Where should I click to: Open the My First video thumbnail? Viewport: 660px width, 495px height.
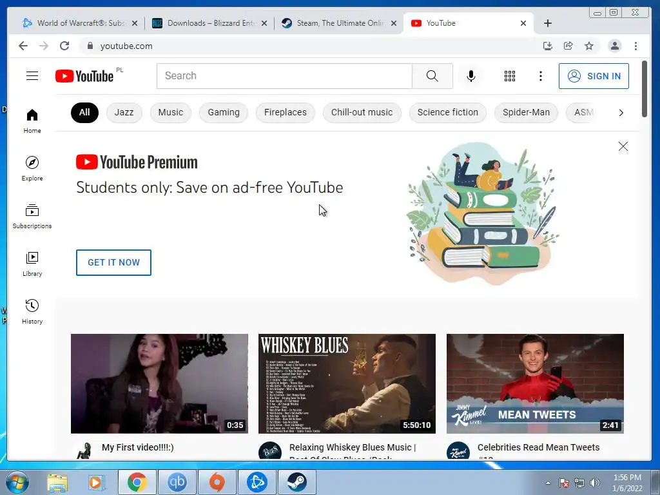pos(160,383)
